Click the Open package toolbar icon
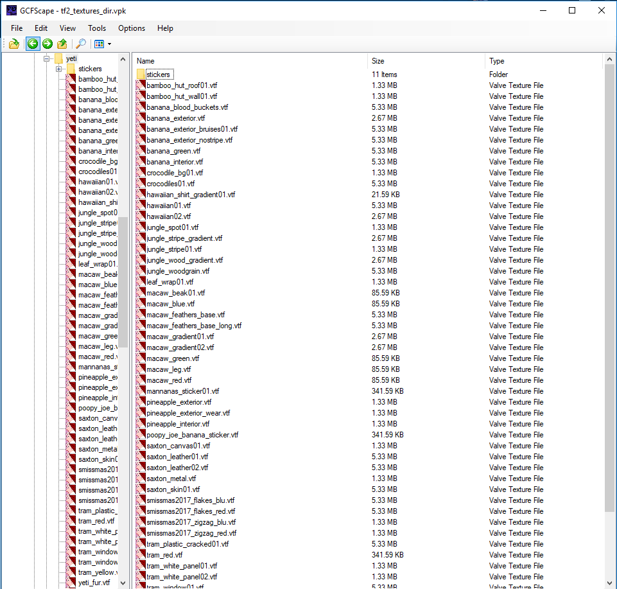This screenshot has width=617, height=589. coord(14,44)
